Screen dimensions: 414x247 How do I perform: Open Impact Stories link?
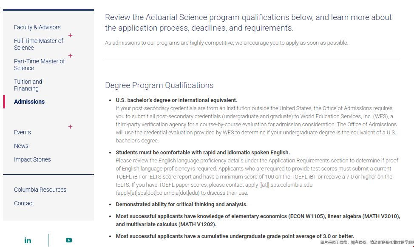point(32,159)
